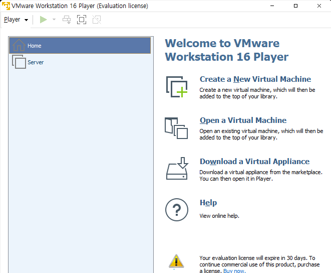331x273 pixels.
Task: Click 'View online help.' text
Action: point(219,216)
